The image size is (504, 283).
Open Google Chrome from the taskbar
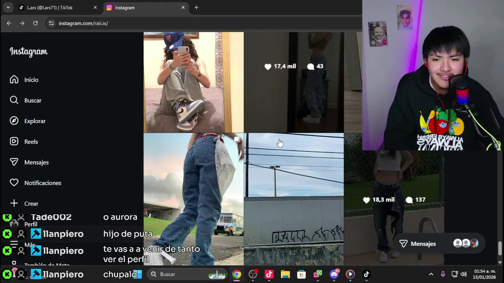(237, 274)
